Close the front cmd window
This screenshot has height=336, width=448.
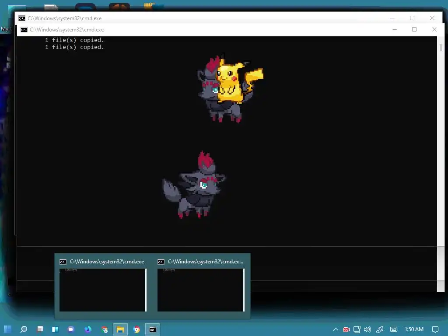[x=434, y=29]
